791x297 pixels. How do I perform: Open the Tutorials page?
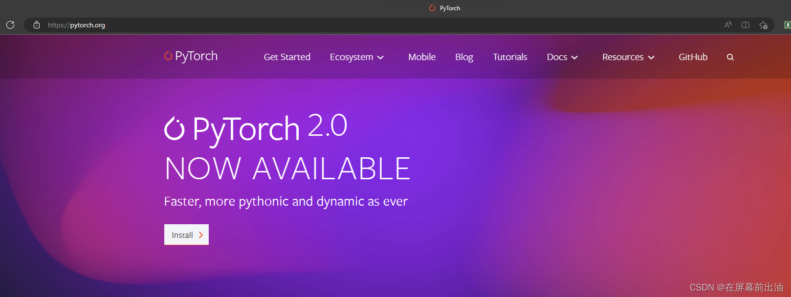tap(510, 57)
